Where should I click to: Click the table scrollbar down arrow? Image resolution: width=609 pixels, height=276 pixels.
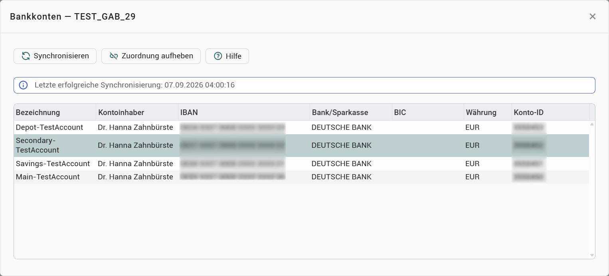pyautogui.click(x=592, y=255)
